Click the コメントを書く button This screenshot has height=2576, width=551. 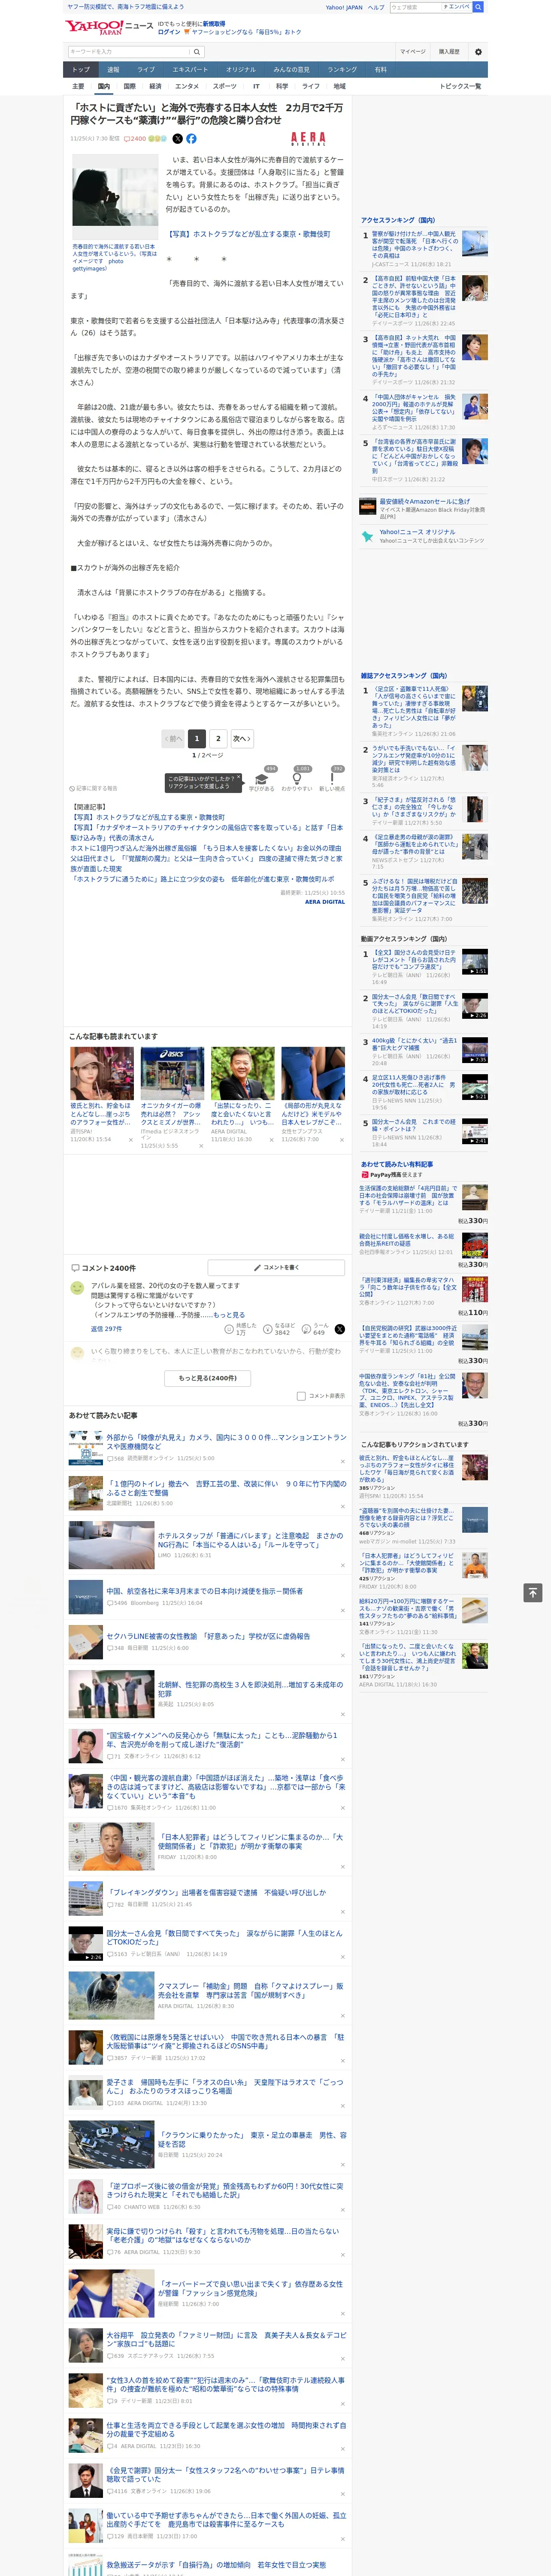tap(276, 1267)
